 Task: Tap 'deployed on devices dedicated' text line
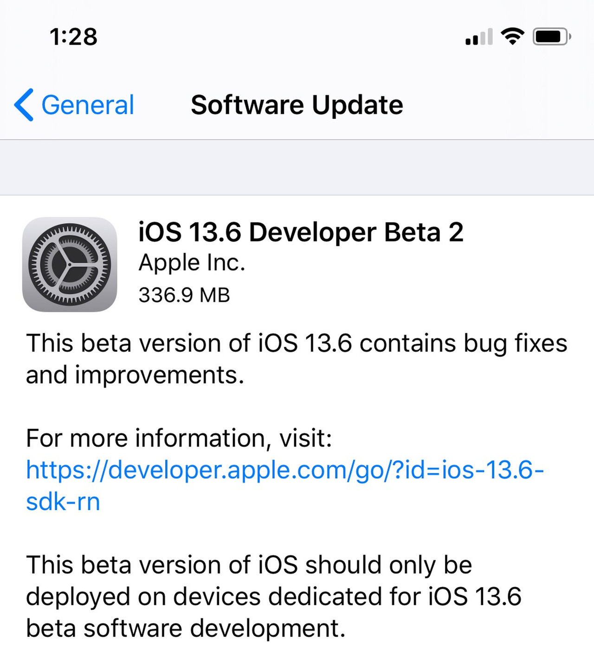coord(274,597)
